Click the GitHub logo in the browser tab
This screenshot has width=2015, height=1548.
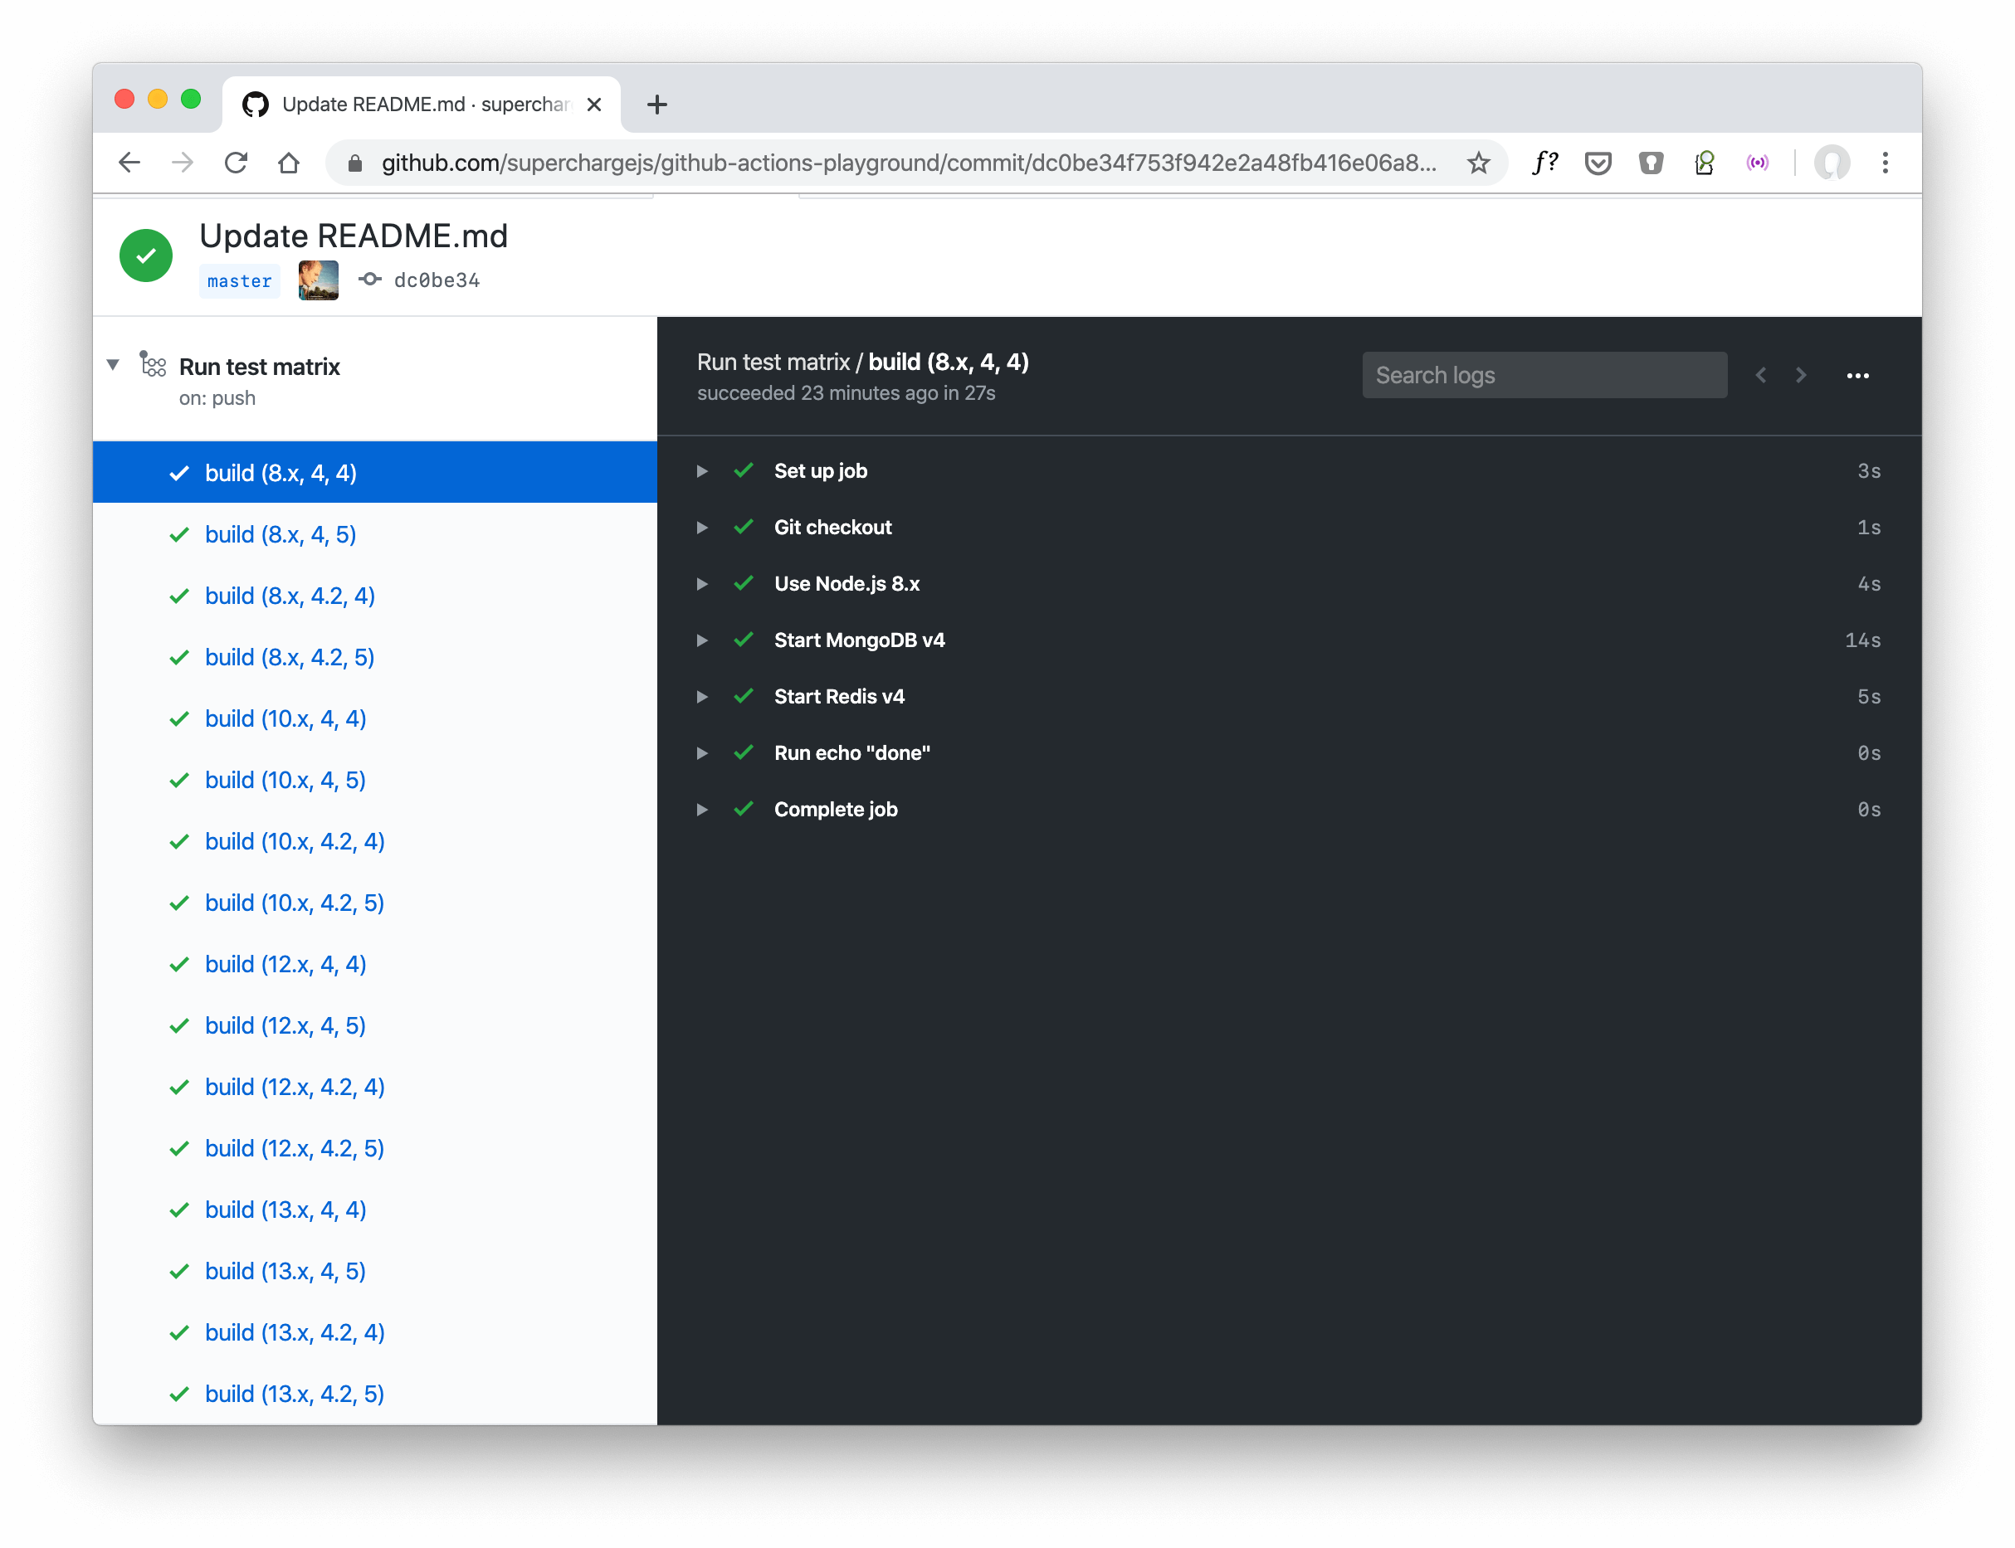point(255,103)
